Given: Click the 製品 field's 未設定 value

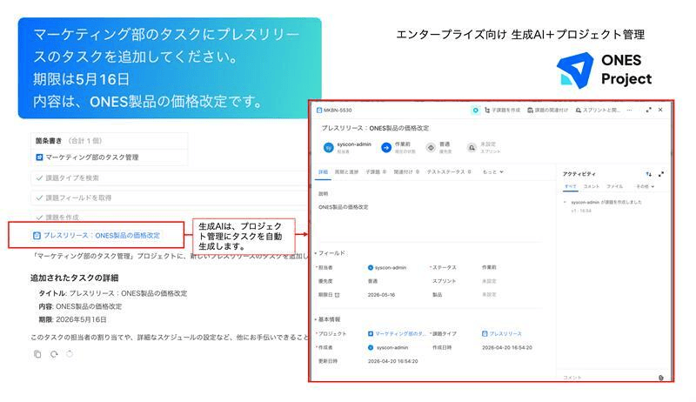Looking at the screenshot, I should 489,295.
